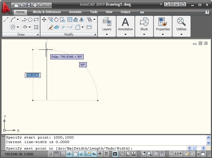Viewport: 212px width, 158px height.
Task: Choose the Fillet tool
Action: coord(78,27)
